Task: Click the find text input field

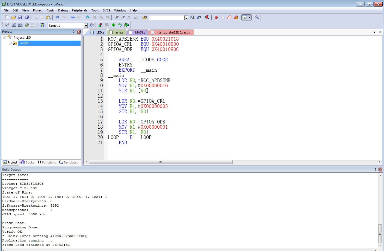Action: (166, 18)
